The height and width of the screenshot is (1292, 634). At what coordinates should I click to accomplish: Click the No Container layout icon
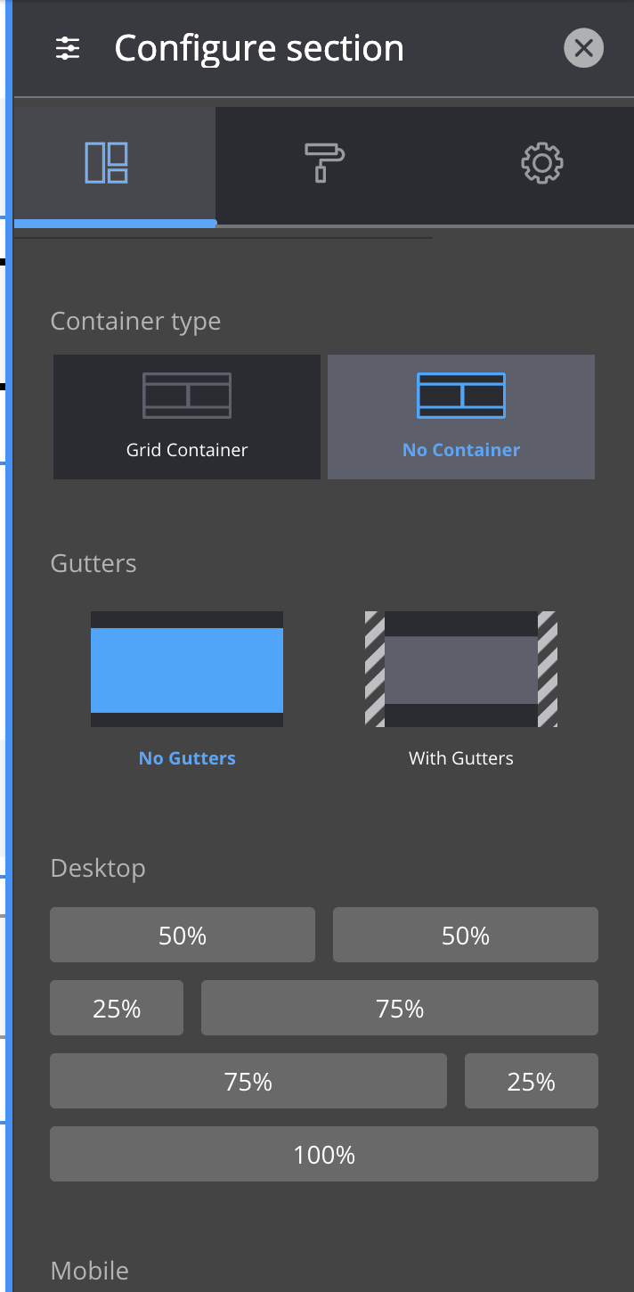461,396
